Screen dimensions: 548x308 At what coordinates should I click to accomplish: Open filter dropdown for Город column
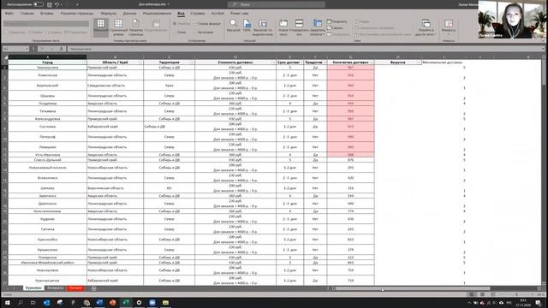[84, 62]
